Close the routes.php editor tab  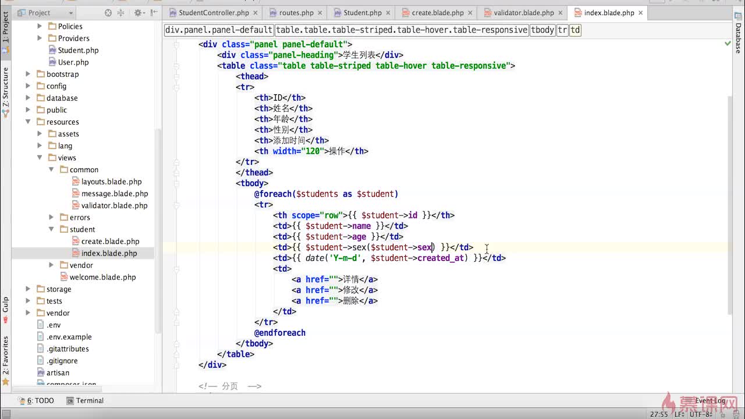click(320, 12)
